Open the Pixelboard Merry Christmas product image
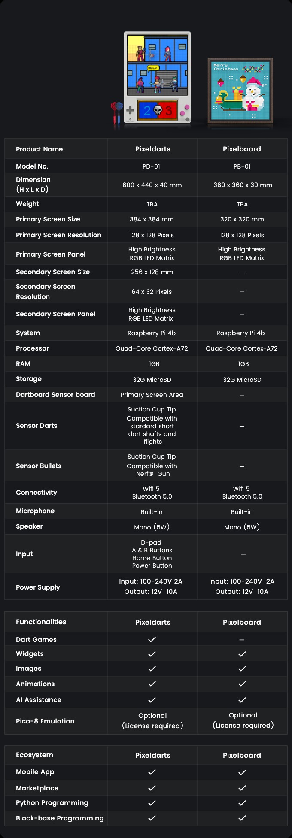 pyautogui.click(x=240, y=91)
